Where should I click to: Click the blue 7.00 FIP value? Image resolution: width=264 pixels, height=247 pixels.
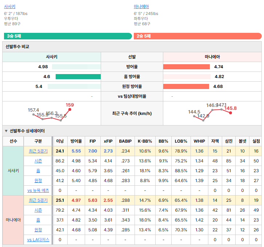(93, 151)
